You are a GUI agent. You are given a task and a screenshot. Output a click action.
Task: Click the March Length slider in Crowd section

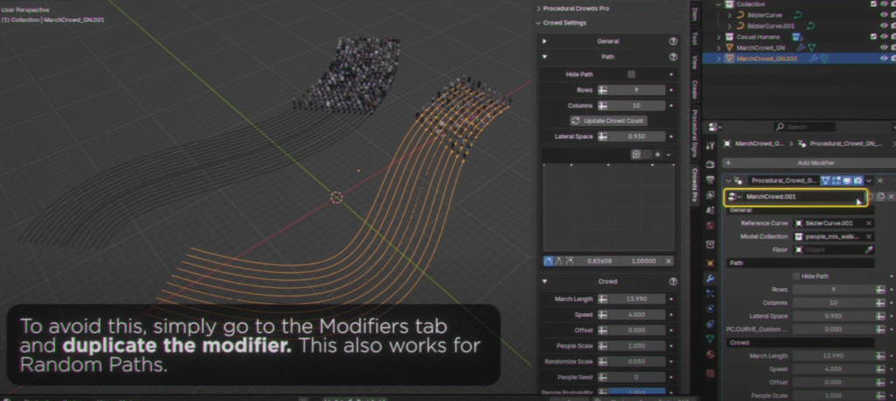[x=629, y=299]
